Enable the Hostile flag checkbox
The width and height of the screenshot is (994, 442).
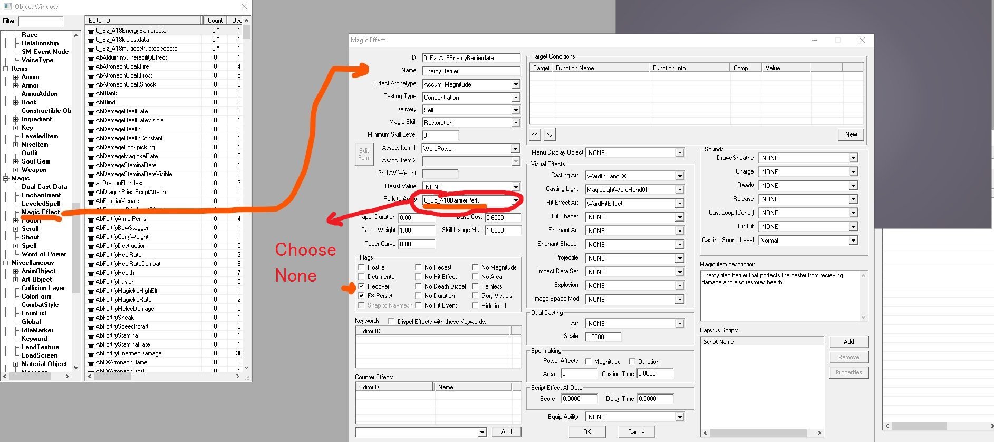[x=361, y=267]
